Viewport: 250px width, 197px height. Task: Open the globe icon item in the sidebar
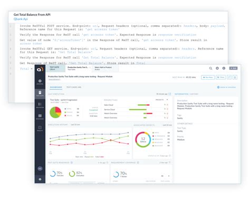(x=40, y=81)
